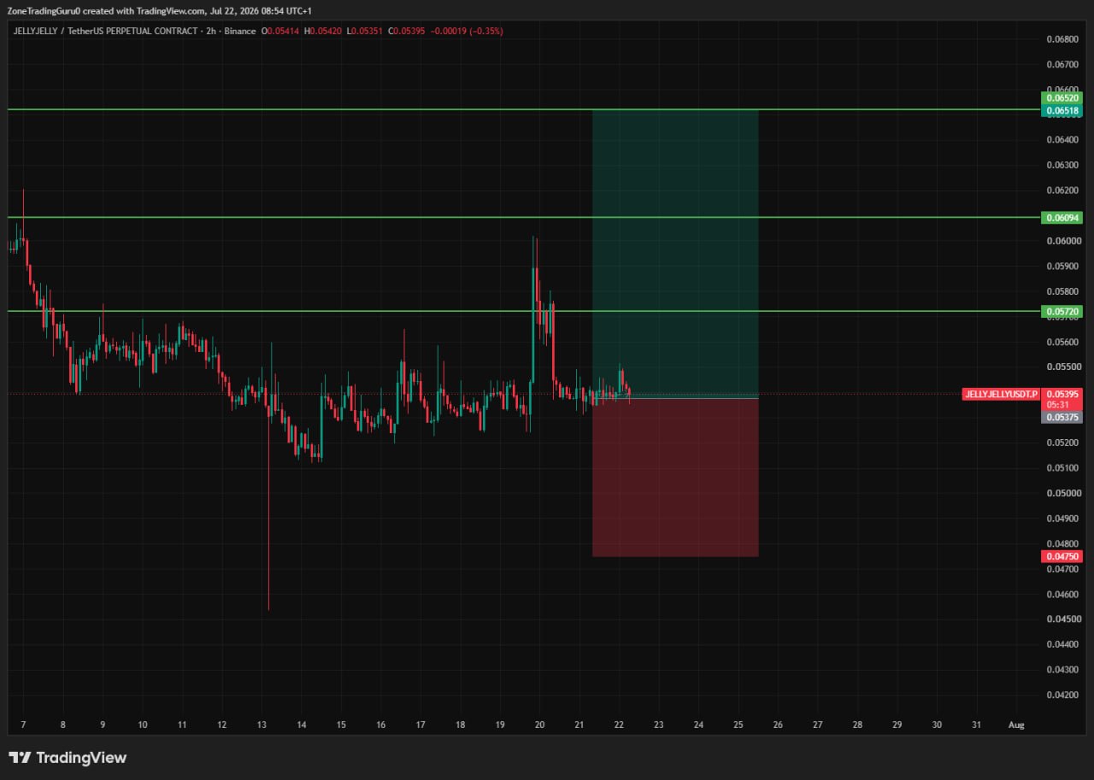
Task: Click the low value L0.05351
Action: pyautogui.click(x=364, y=31)
